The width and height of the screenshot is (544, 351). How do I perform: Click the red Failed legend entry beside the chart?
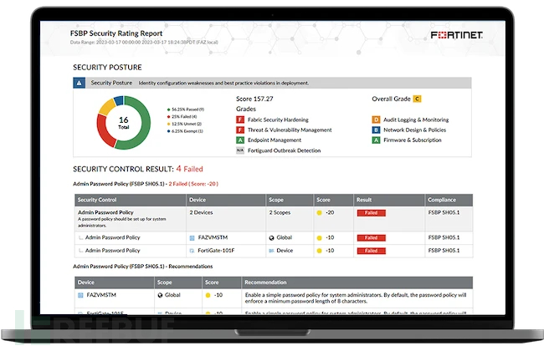tap(187, 116)
